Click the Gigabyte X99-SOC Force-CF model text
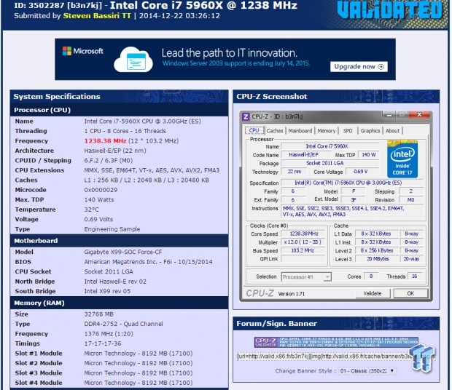 pos(123,252)
